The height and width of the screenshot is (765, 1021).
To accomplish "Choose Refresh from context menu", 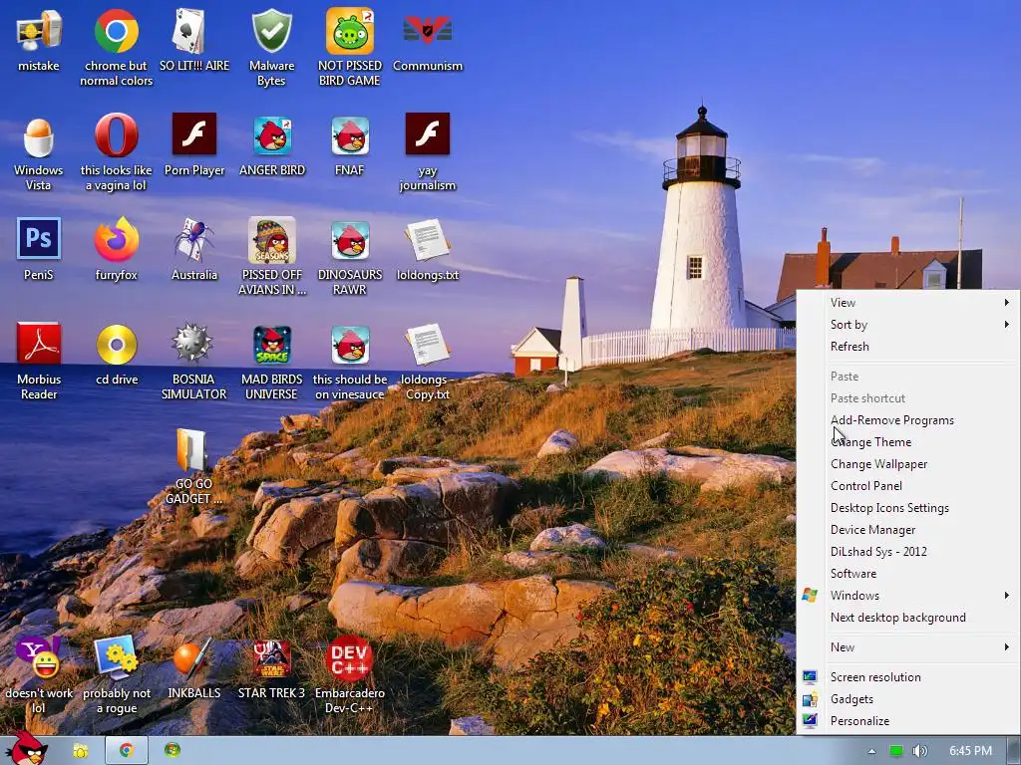I will pyautogui.click(x=907, y=347).
